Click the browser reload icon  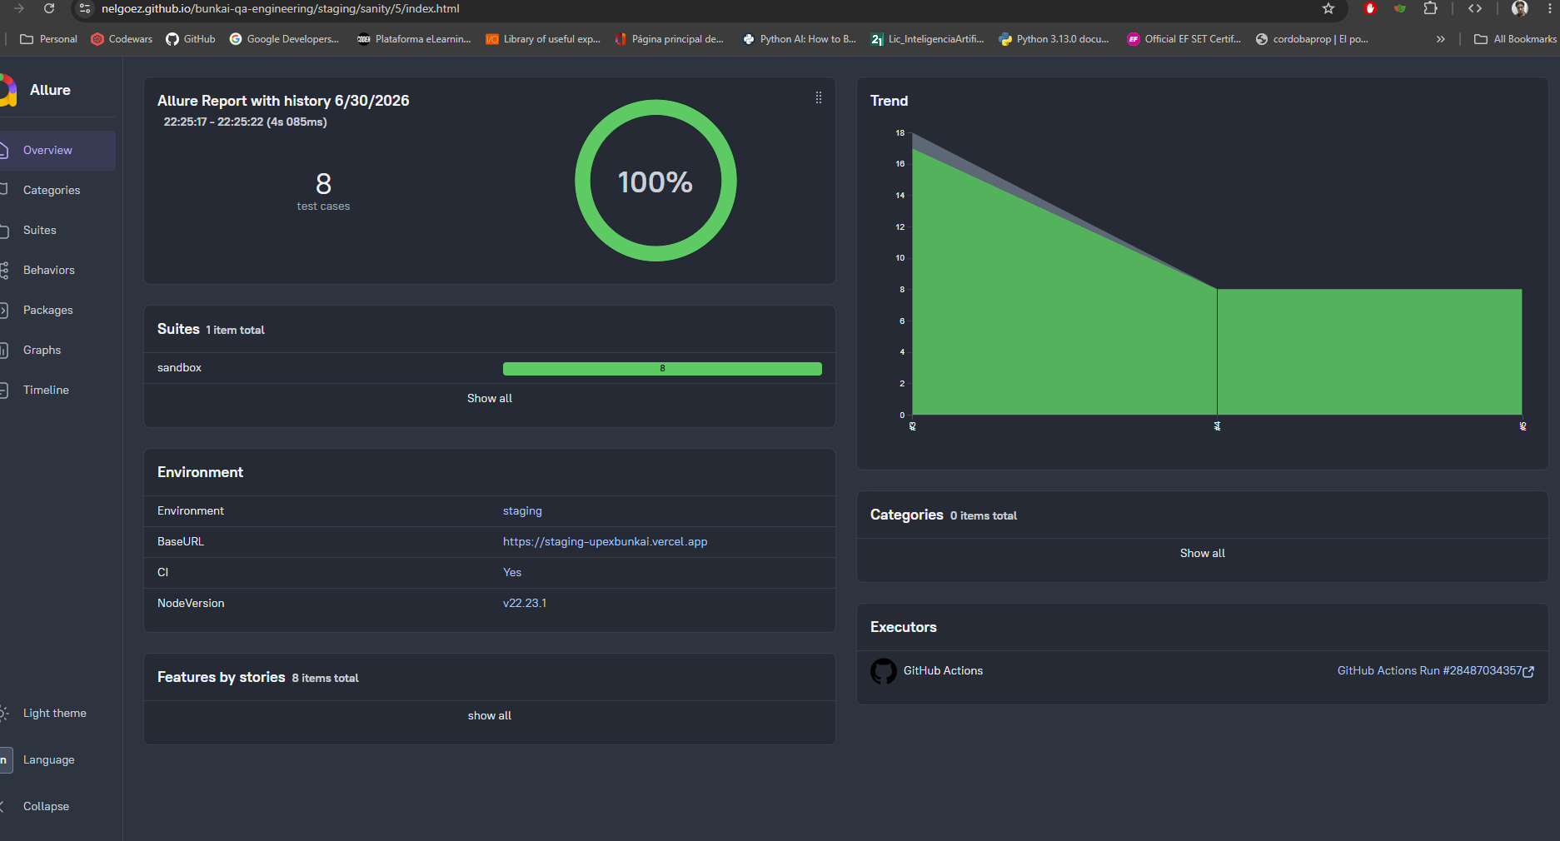tap(49, 8)
